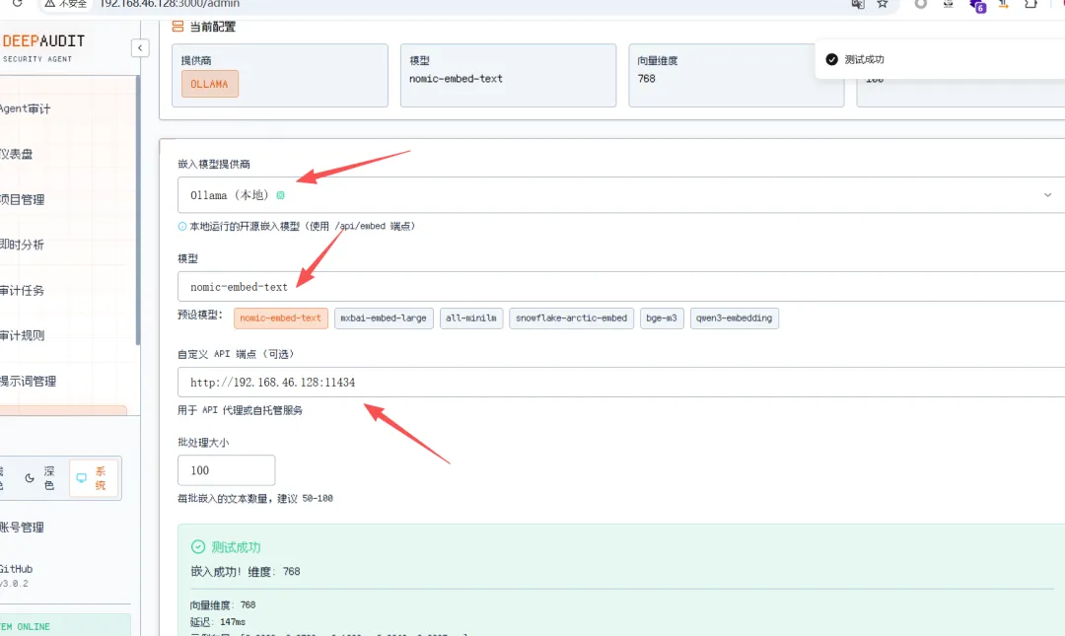Viewport: 1065px width, 636px height.
Task: Click the SYSTEM ONLINE status indicator
Action: coord(64,626)
